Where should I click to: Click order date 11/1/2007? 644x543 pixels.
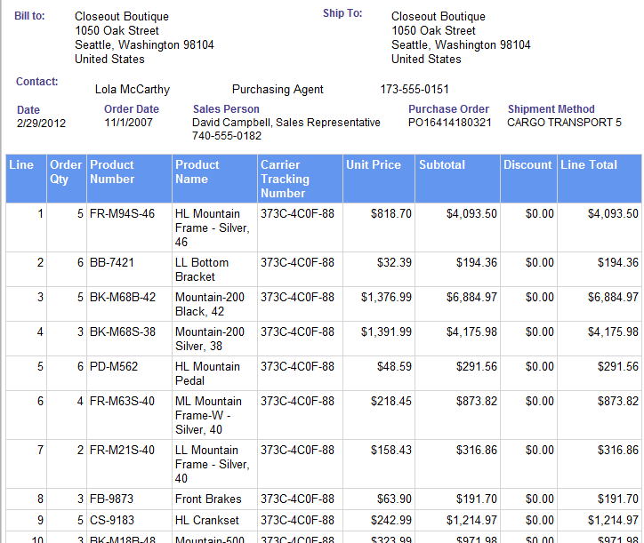point(129,123)
